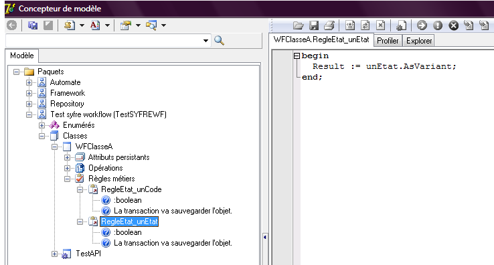The width and height of the screenshot is (494, 265).
Task: Open the Explorer tab
Action: point(419,41)
